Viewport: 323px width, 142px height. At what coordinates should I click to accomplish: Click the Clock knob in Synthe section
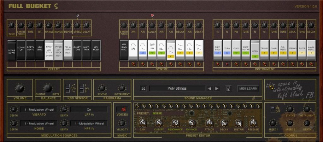152,26
